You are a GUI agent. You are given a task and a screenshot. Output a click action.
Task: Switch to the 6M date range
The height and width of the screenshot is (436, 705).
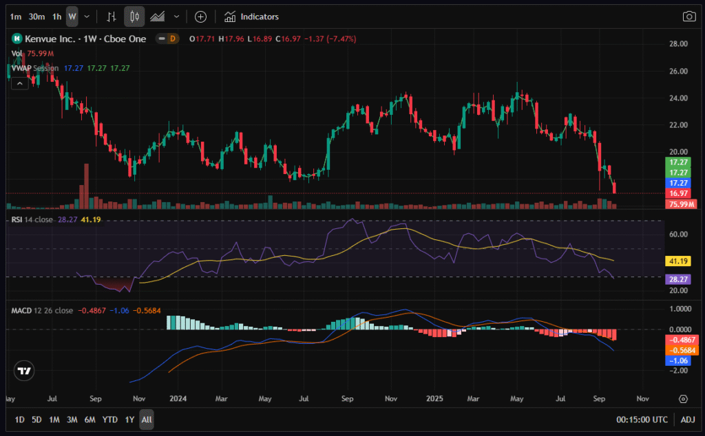coord(90,419)
